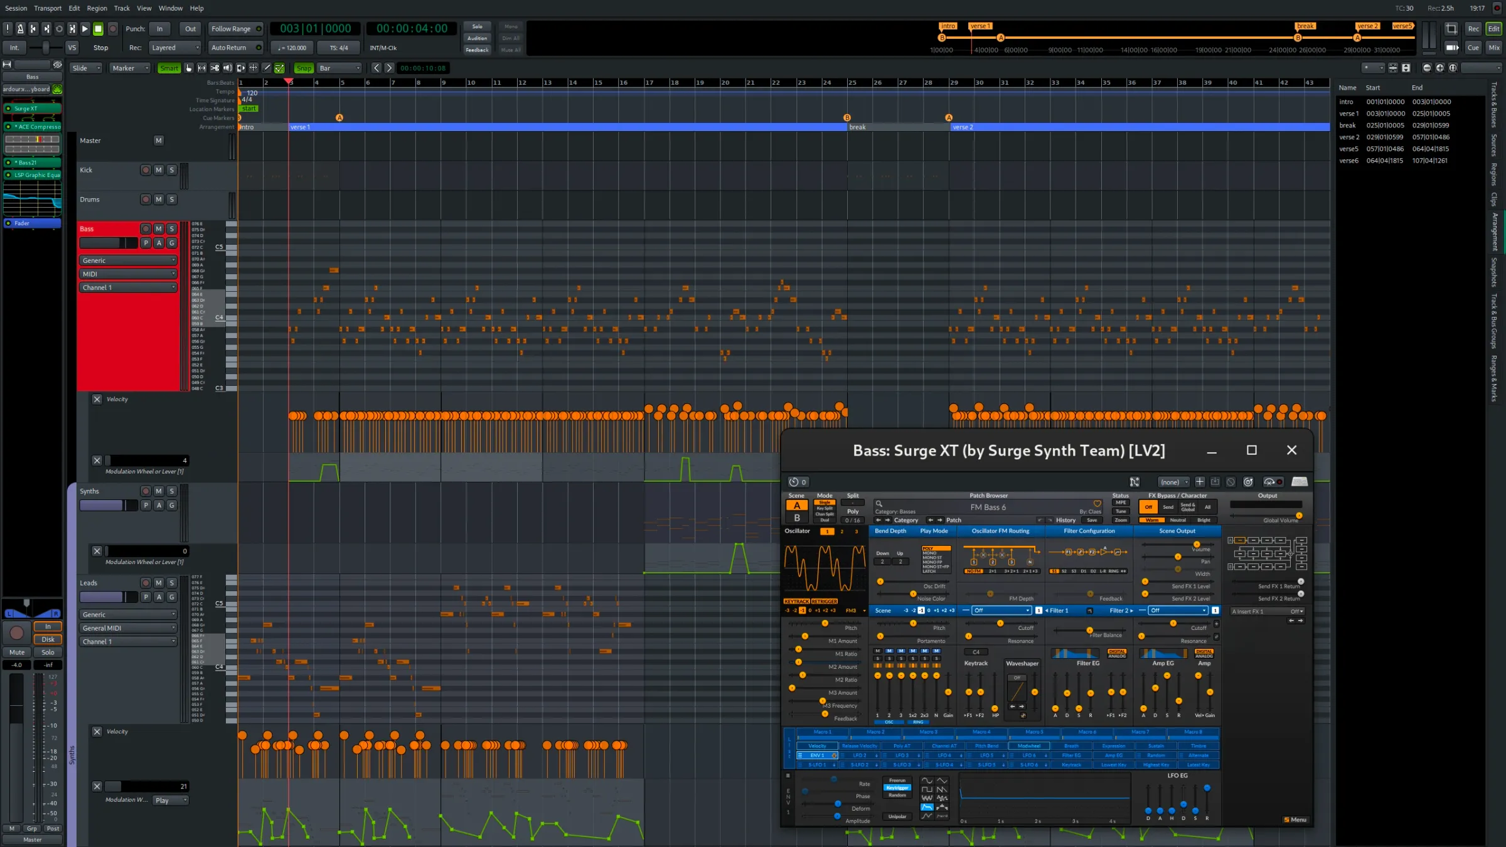Open the Surge XT virtual keyboard icon
This screenshot has width=1506, height=847.
point(1299,482)
